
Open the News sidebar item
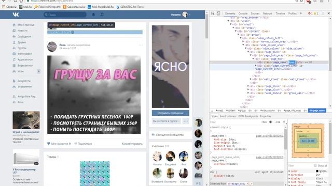[x=22, y=30]
